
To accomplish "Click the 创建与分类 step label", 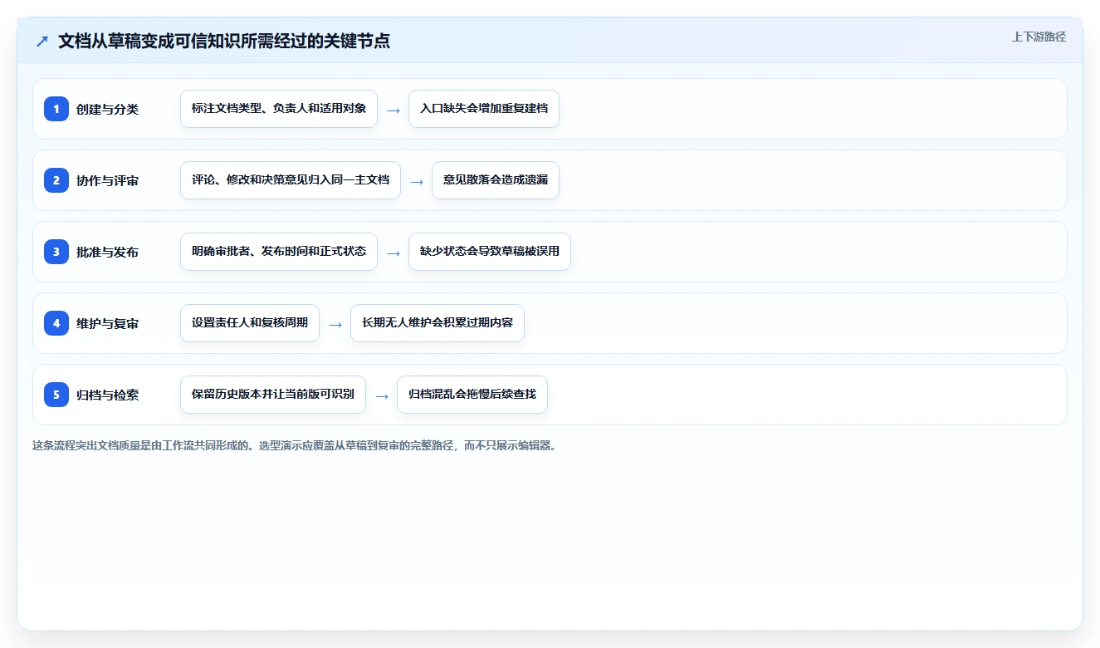I will [107, 109].
